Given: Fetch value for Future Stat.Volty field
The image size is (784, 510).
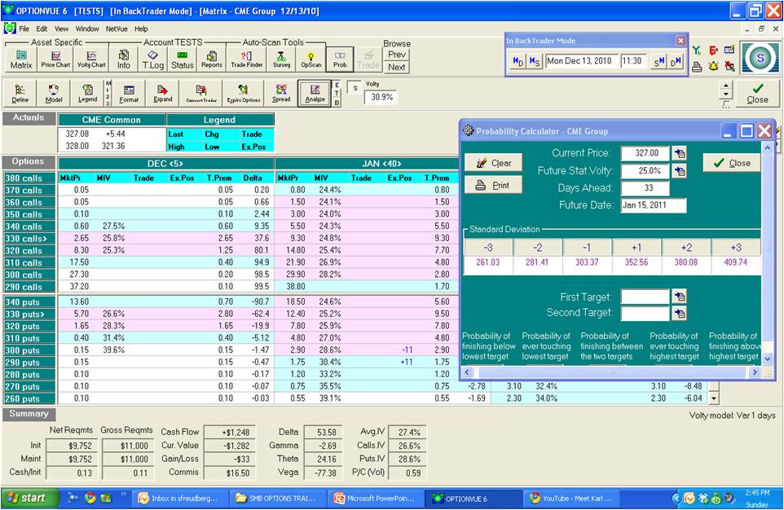Looking at the screenshot, I should point(680,171).
